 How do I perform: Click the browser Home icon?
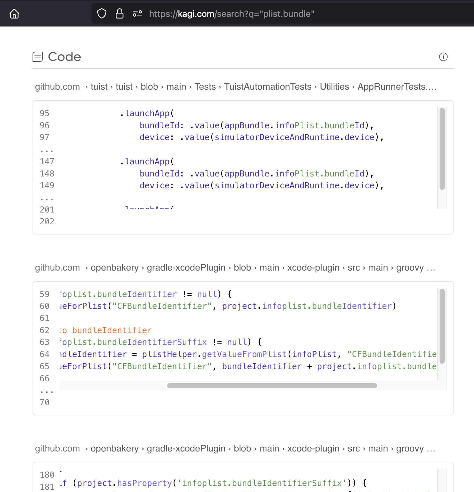(14, 14)
